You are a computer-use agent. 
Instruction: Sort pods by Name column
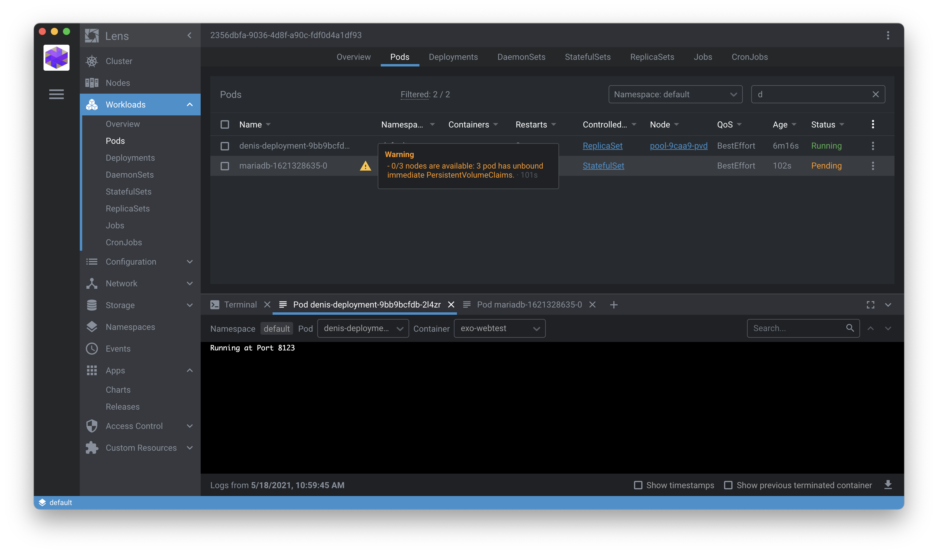(x=255, y=125)
